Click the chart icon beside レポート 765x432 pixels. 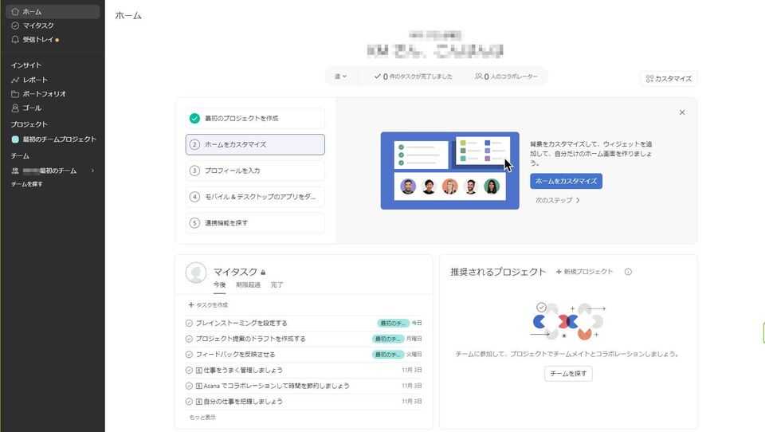15,80
